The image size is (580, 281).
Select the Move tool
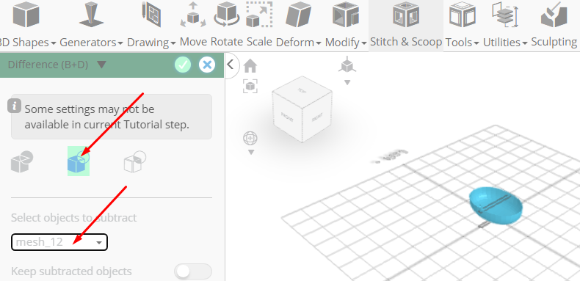point(193,25)
